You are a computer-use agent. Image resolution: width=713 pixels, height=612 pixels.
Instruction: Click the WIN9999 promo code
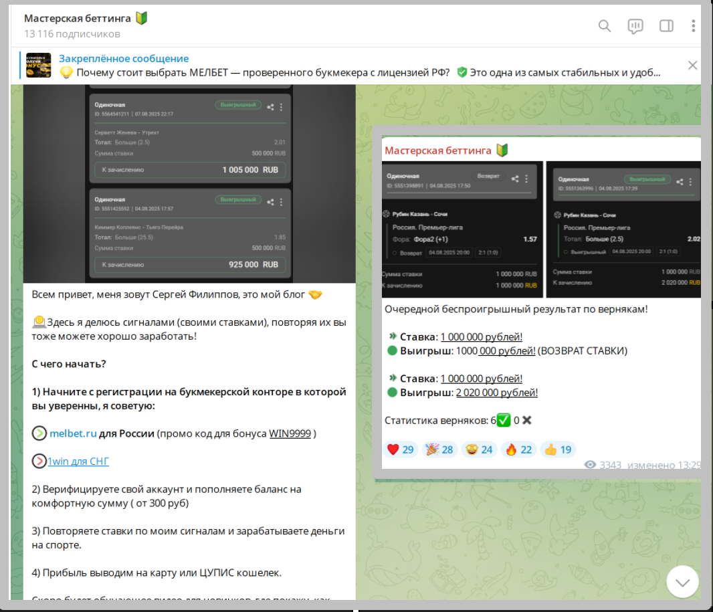[x=290, y=433]
